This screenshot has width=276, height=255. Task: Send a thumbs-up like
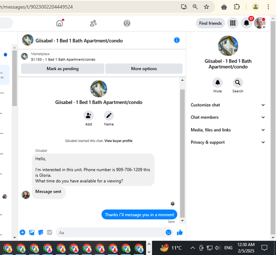click(179, 232)
